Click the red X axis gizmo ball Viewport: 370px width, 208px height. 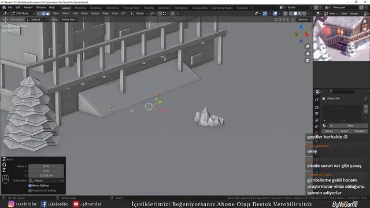307,35
